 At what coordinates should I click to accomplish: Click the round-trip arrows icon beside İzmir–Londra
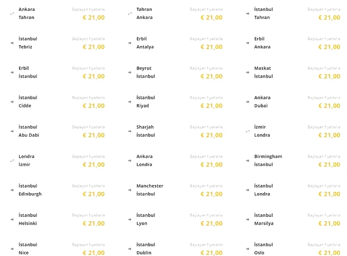tap(248, 131)
